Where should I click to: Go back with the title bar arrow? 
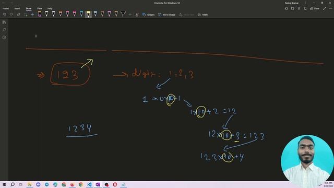pos(4,3)
